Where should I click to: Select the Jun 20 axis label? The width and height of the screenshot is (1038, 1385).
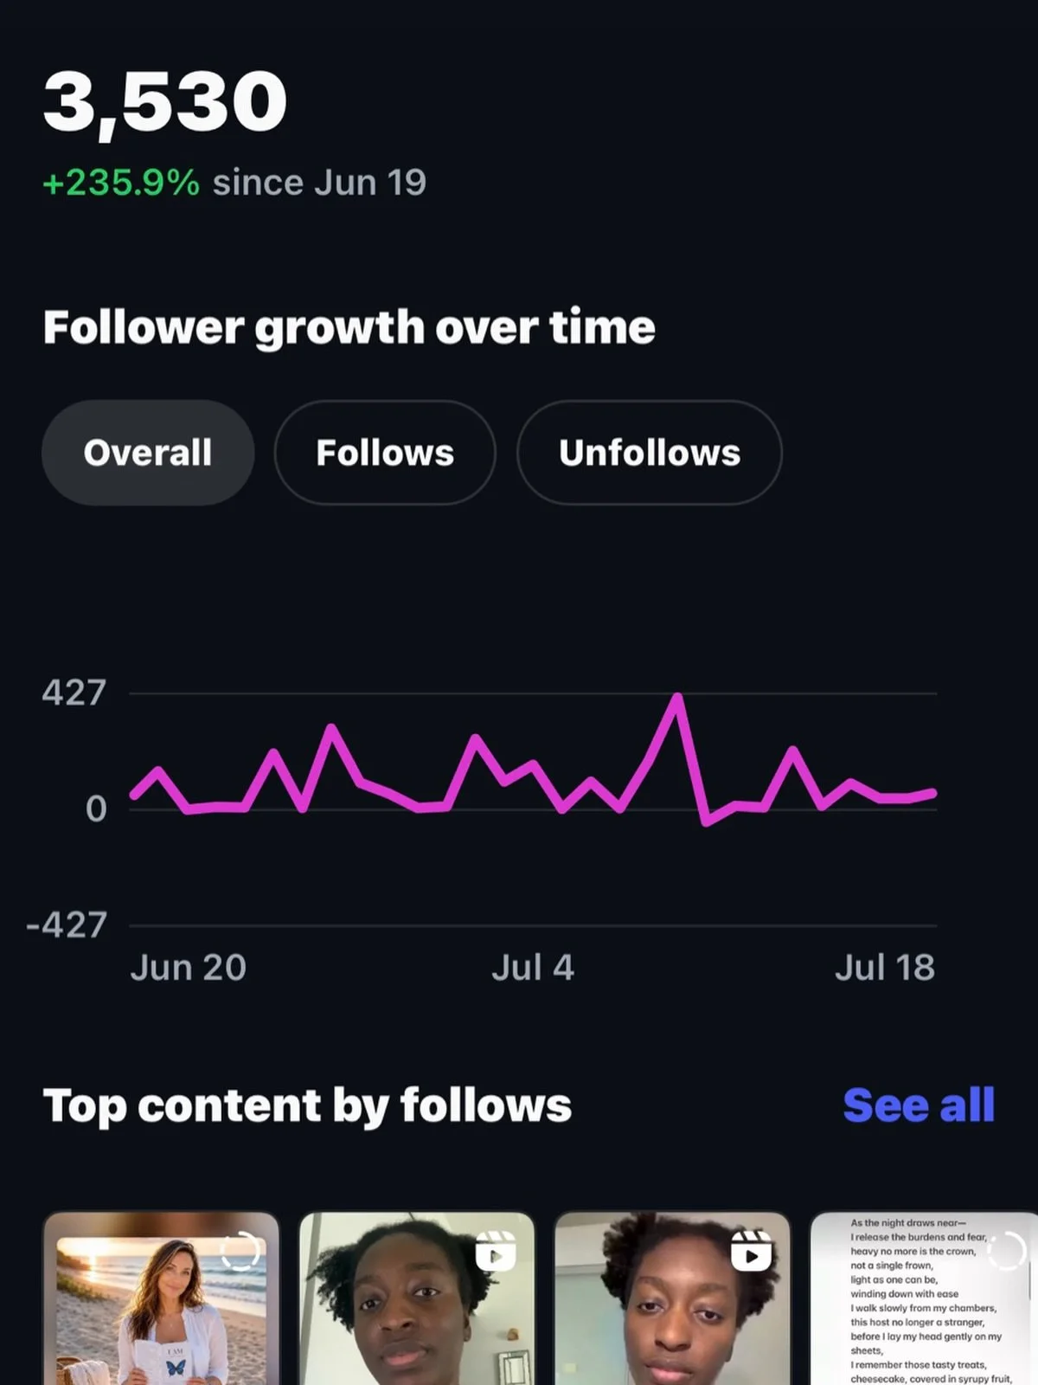click(x=189, y=968)
